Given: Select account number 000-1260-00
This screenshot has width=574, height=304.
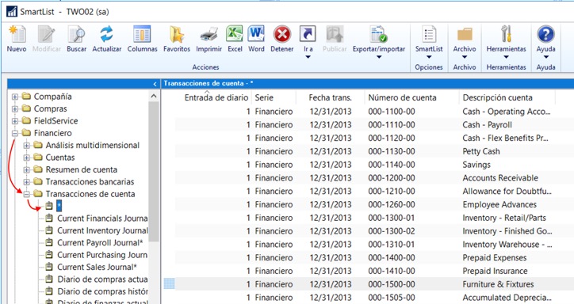Looking at the screenshot, I should [392, 204].
